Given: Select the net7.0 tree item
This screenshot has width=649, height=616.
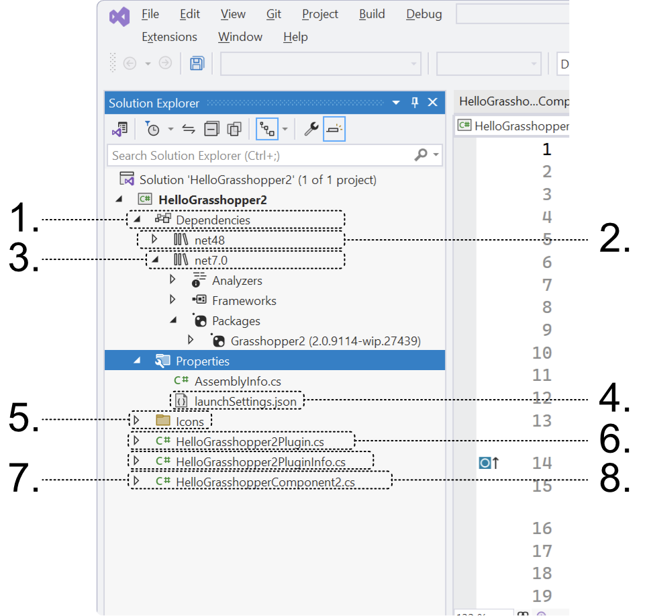Looking at the screenshot, I should [x=211, y=261].
